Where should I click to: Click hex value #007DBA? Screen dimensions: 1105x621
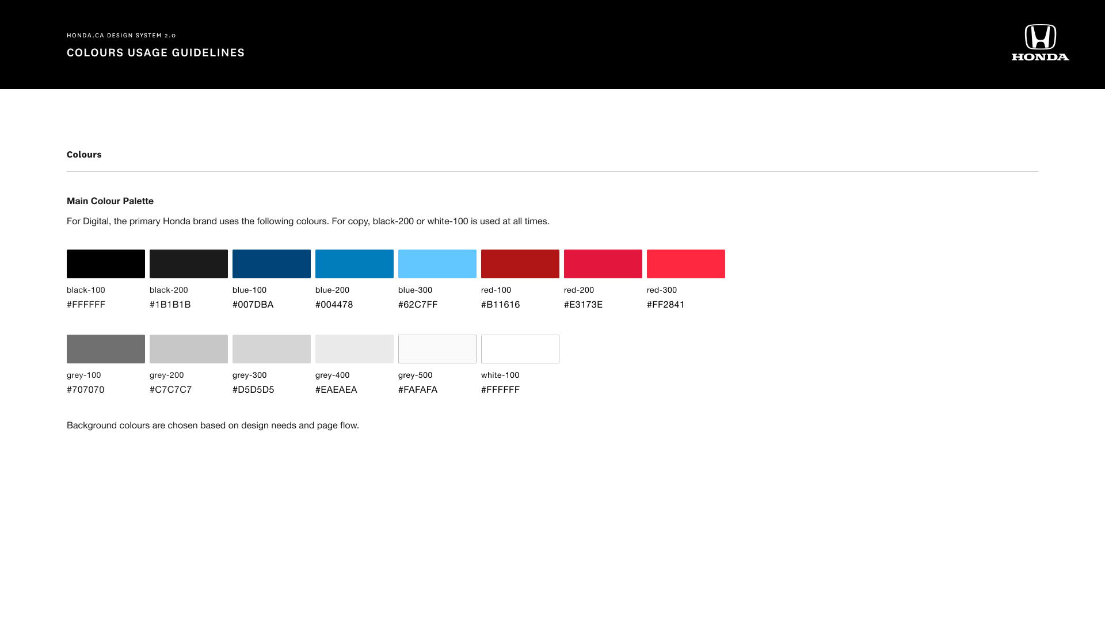click(253, 305)
